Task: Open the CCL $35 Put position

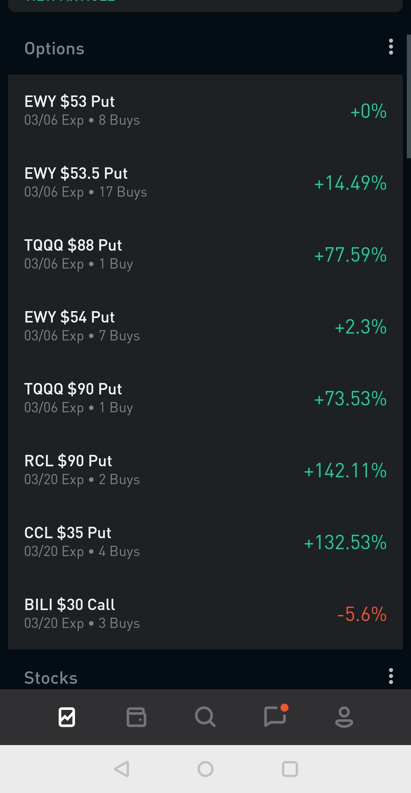Action: [205, 542]
